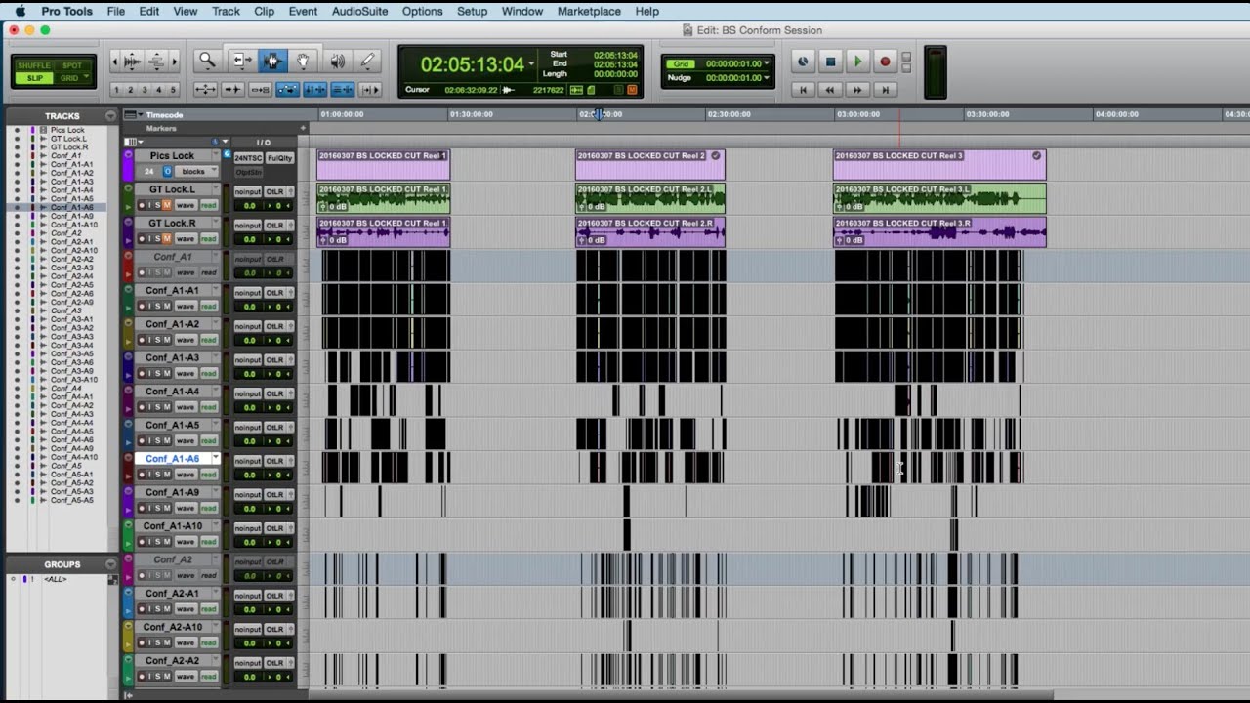1250x703 pixels.
Task: Open the Track menu
Action: tap(226, 11)
